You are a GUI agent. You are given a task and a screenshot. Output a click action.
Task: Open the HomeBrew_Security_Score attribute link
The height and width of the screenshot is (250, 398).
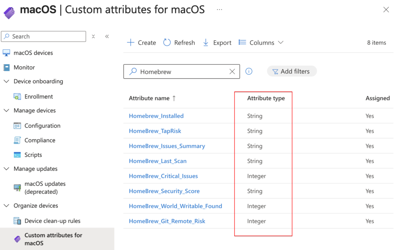[164, 191]
